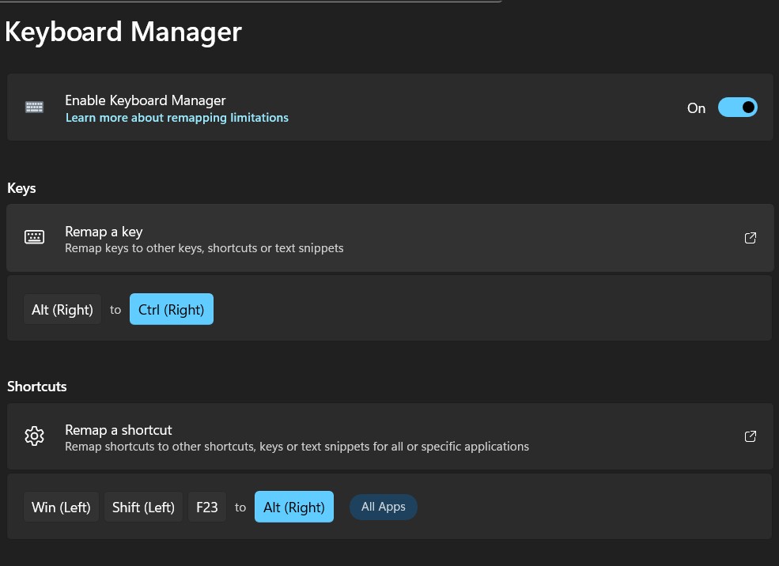
Task: Click the Ctrl (Right) mapped key chip
Action: click(x=171, y=309)
